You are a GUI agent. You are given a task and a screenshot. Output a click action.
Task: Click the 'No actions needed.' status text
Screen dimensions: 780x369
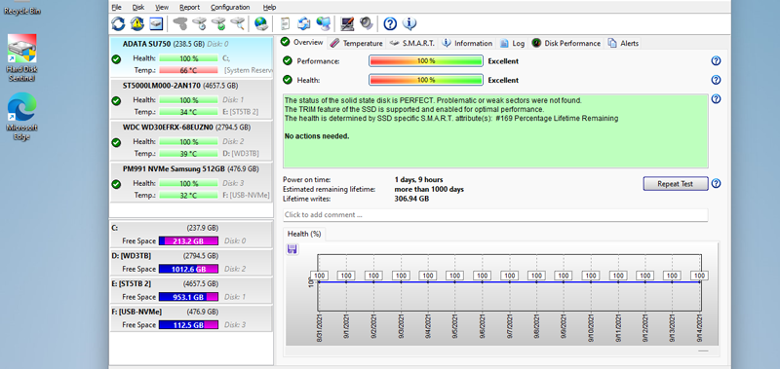(317, 136)
